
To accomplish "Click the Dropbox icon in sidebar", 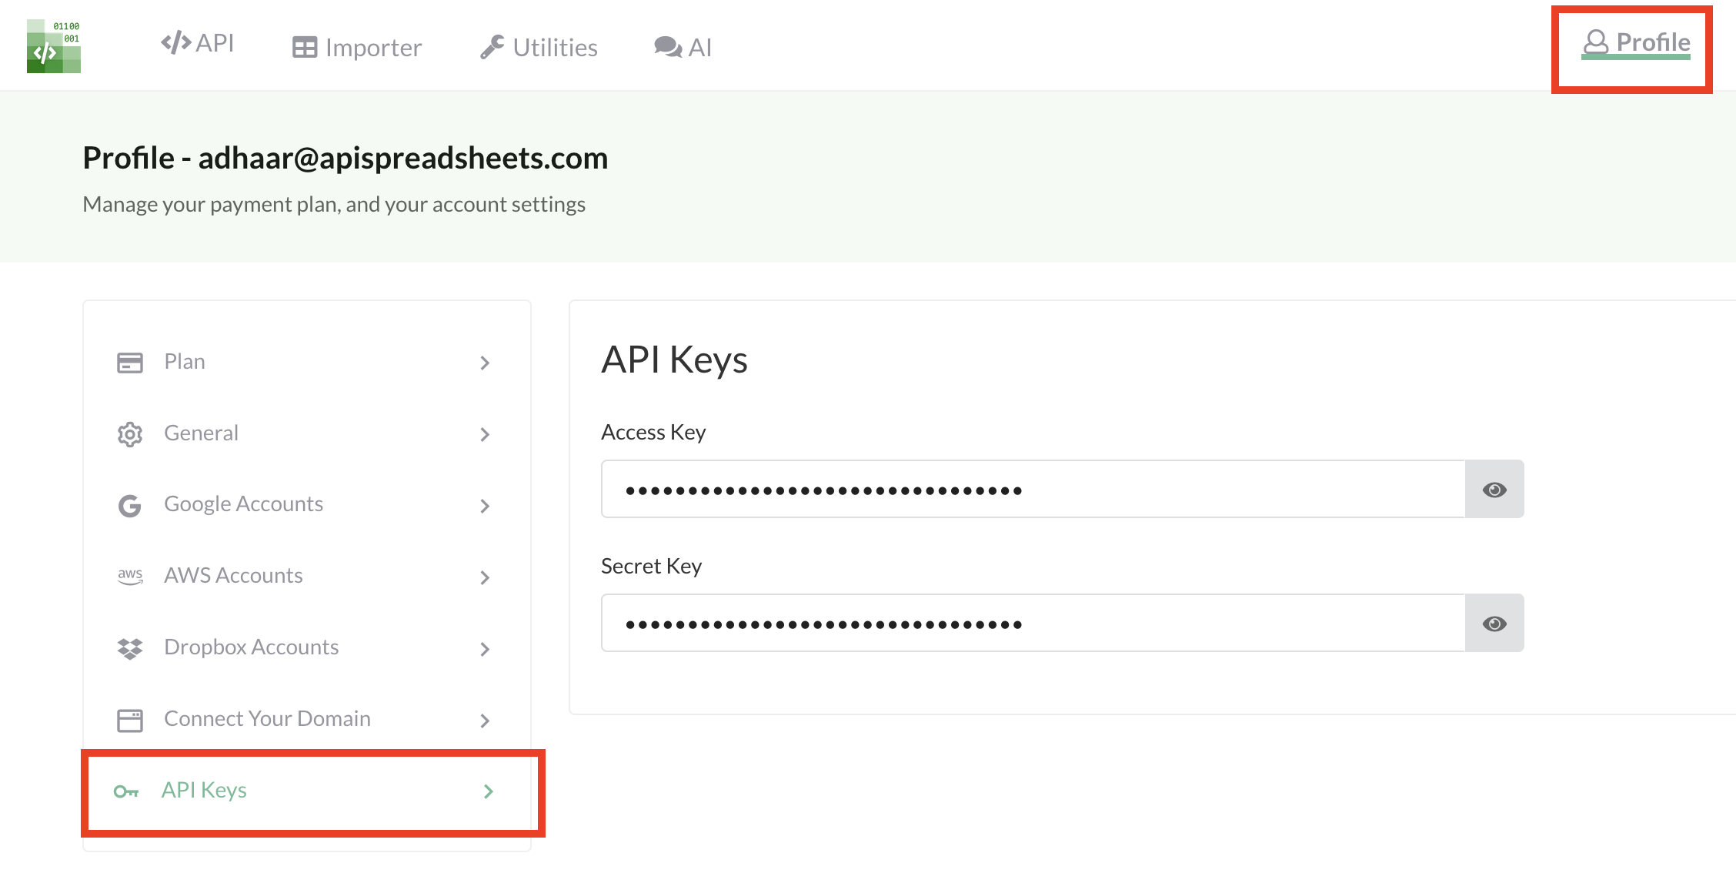I will pyautogui.click(x=130, y=649).
